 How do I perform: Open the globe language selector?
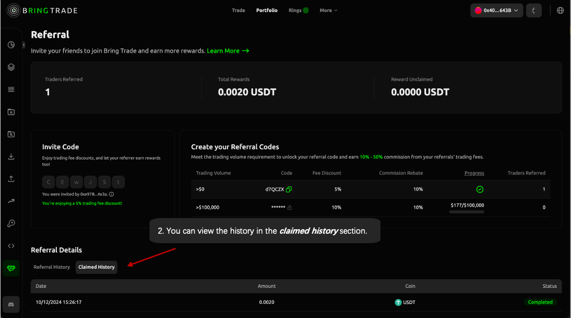click(560, 10)
